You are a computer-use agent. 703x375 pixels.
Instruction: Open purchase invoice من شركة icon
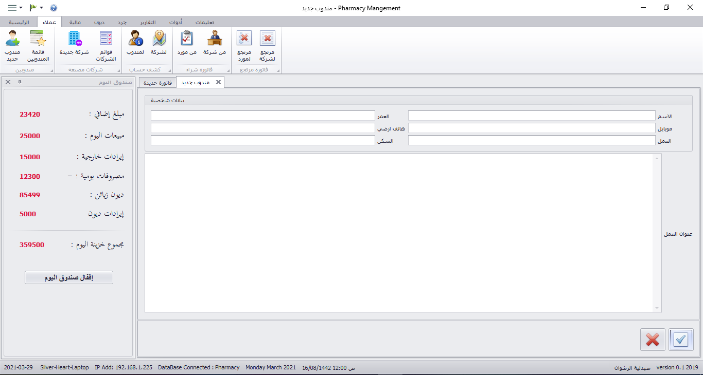[x=215, y=39]
